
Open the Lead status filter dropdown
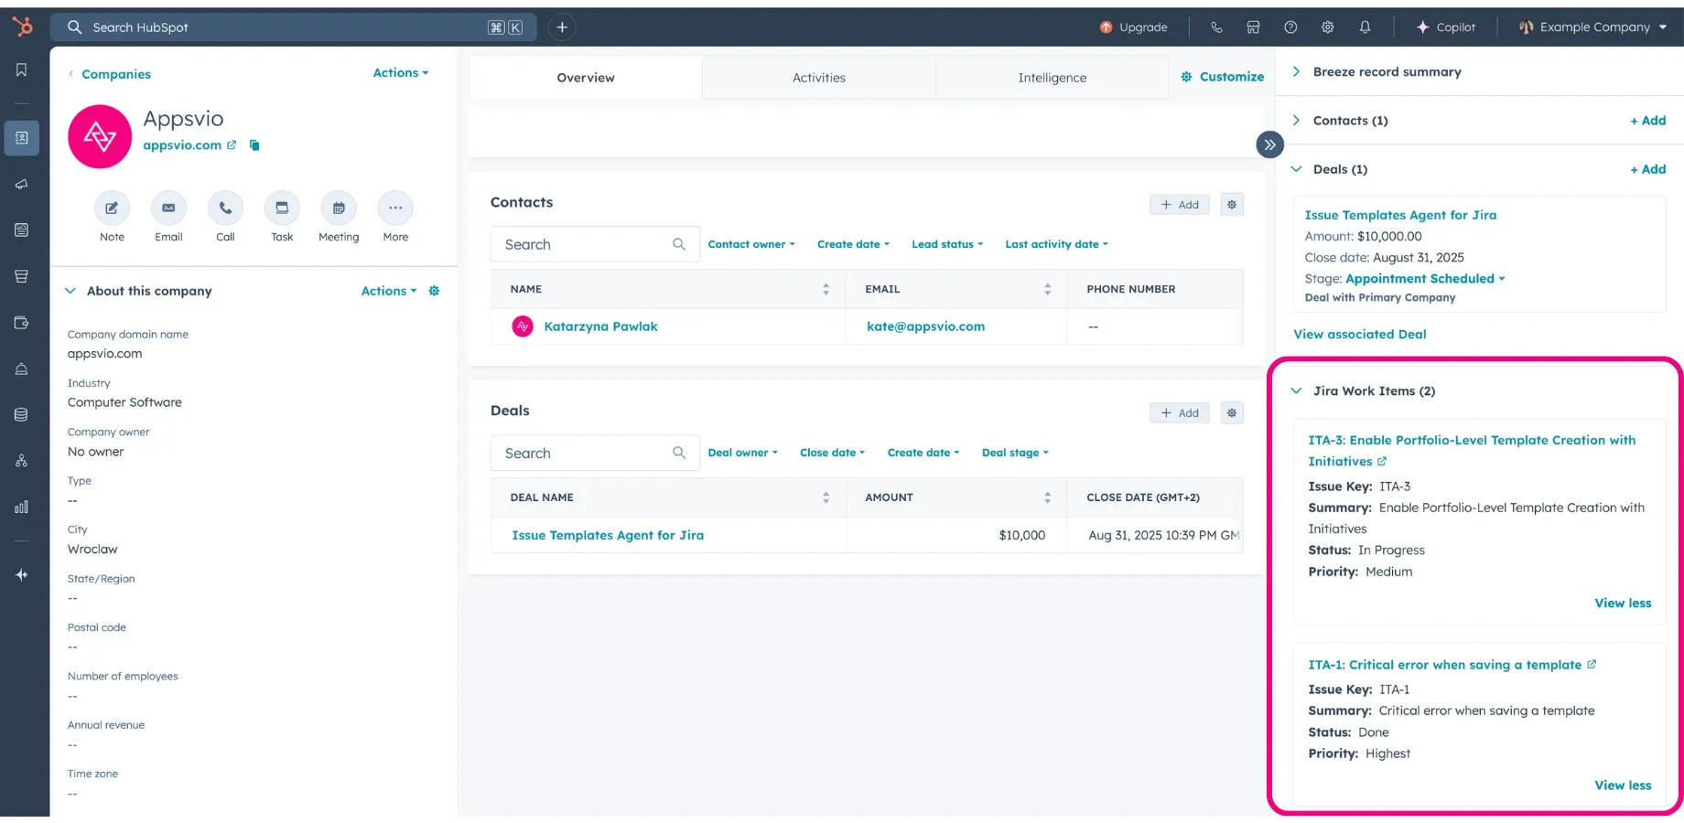click(947, 244)
